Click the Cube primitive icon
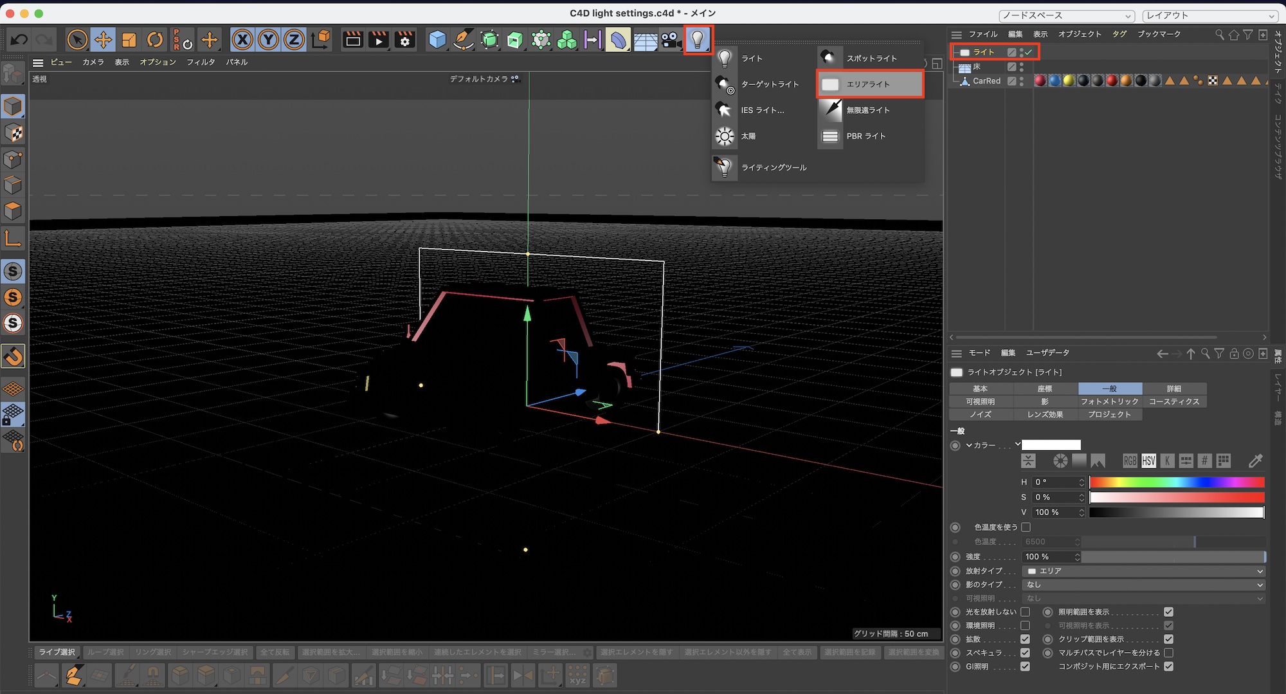Viewport: 1286px width, 694px height. (x=437, y=40)
